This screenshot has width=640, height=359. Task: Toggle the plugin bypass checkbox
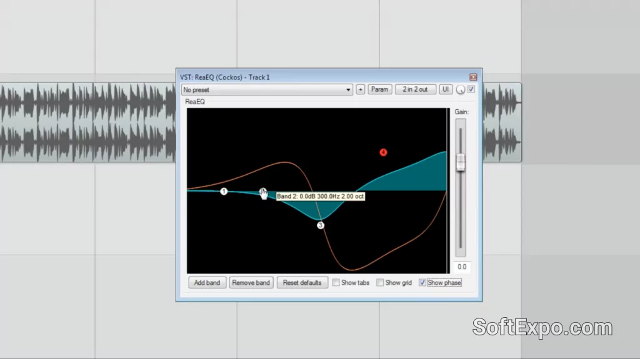471,89
